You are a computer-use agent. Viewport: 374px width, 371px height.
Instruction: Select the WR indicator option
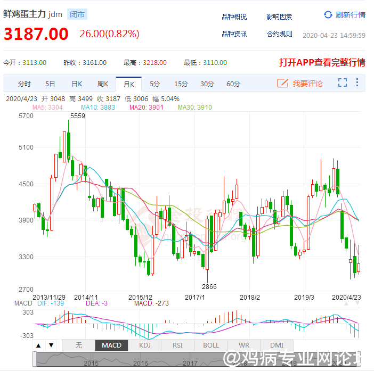click(244, 345)
